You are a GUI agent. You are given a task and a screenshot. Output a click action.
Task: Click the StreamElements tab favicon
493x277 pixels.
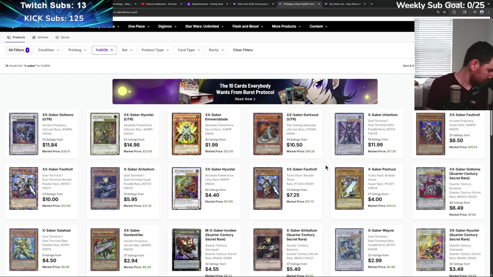coord(189,4)
